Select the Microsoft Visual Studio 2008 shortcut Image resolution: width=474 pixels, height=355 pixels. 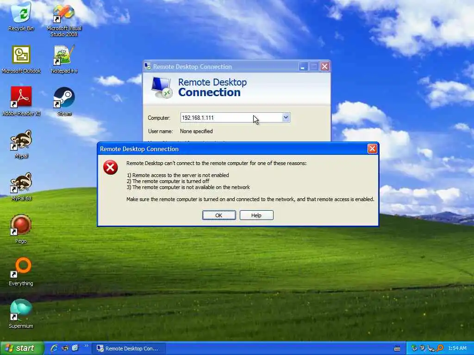pos(64,19)
